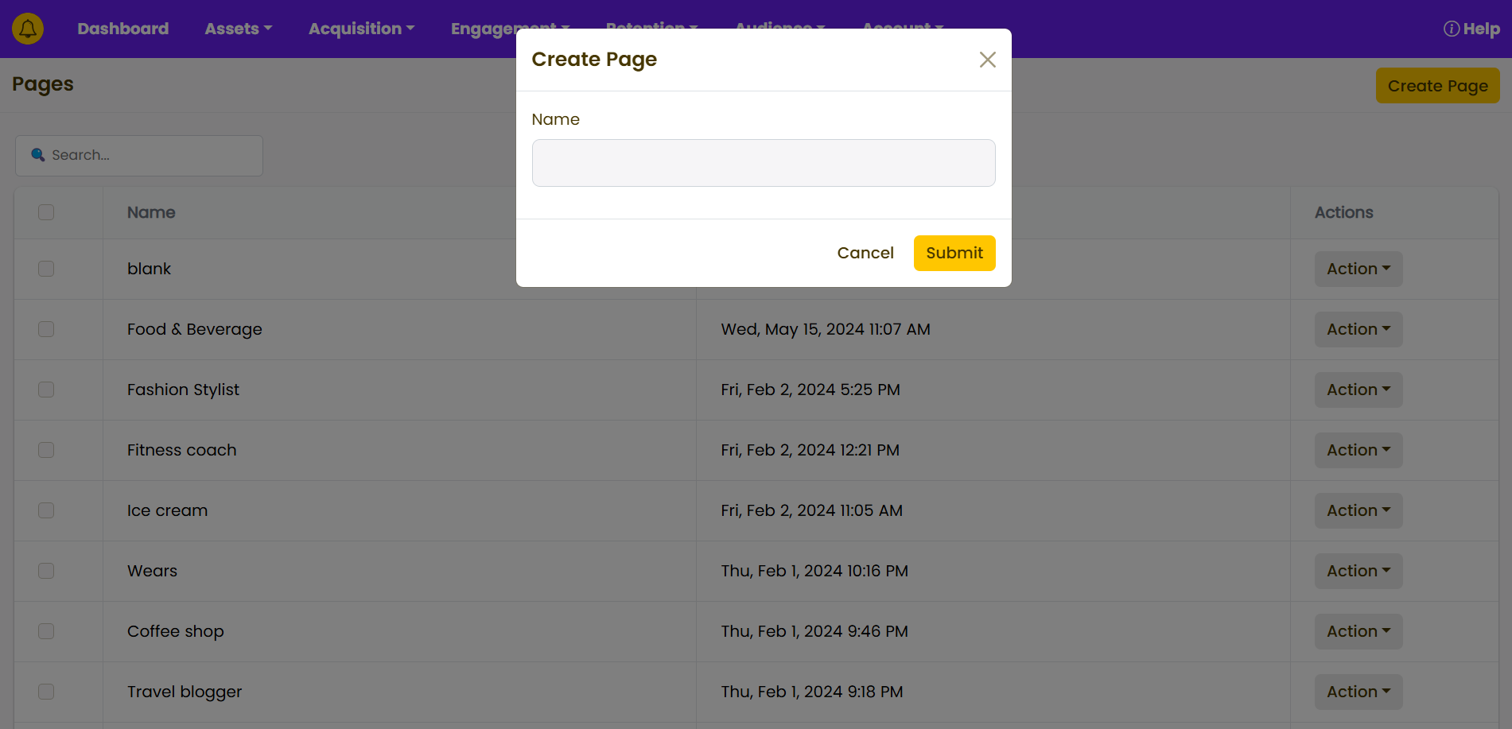Toggle the select-all header checkbox
Viewport: 1512px width, 729px height.
pyautogui.click(x=46, y=212)
